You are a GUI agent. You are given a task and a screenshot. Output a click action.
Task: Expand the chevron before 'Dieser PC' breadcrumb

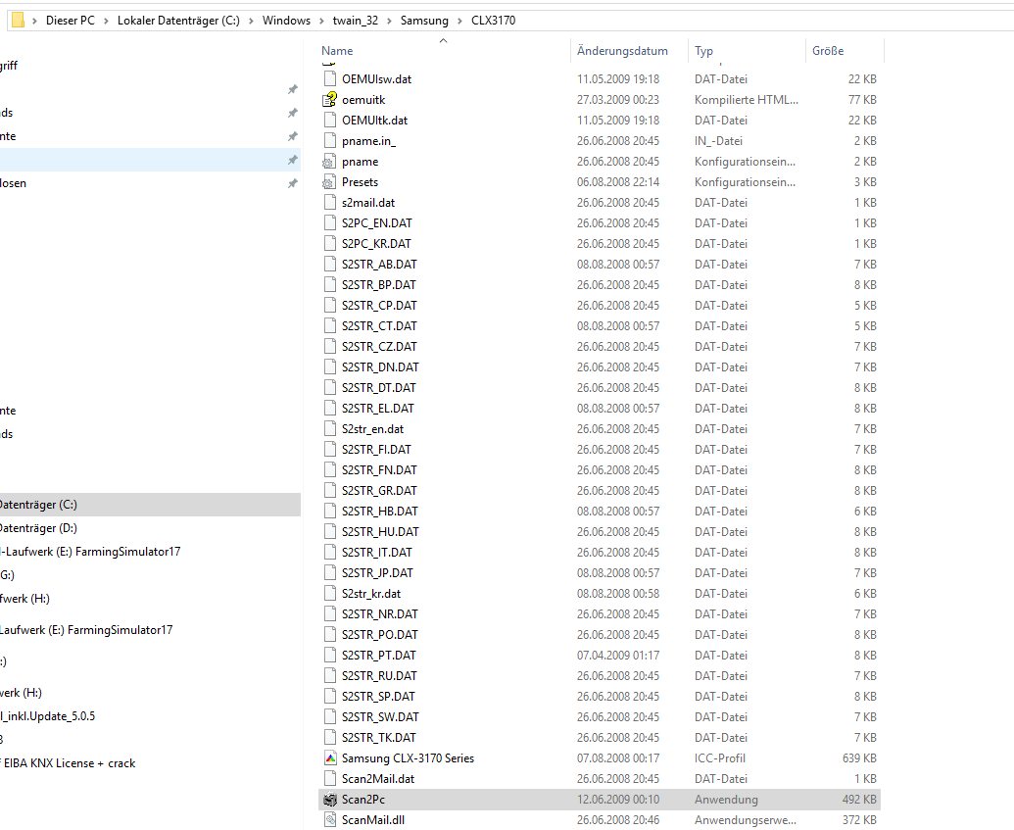point(34,21)
